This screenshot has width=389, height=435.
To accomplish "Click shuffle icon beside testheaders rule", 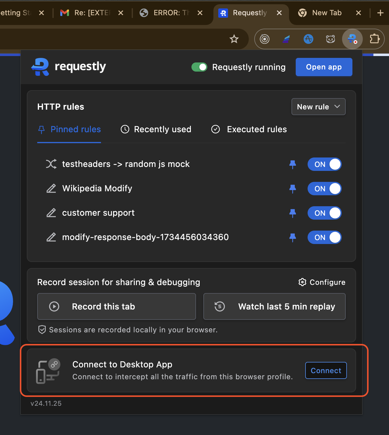I will click(51, 164).
